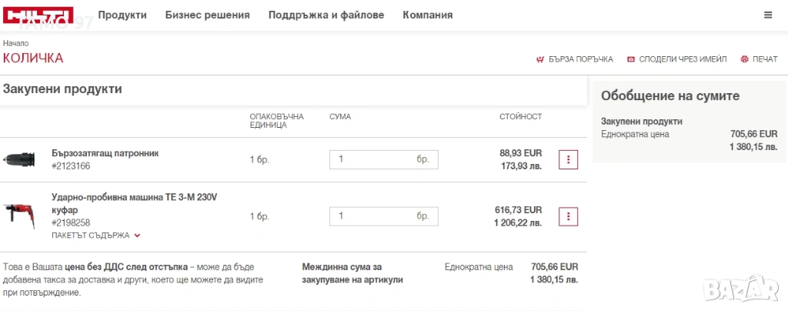Open the 'Поддръжка и файлове' menu
Viewport: 788px width, 311px height.
click(x=326, y=15)
